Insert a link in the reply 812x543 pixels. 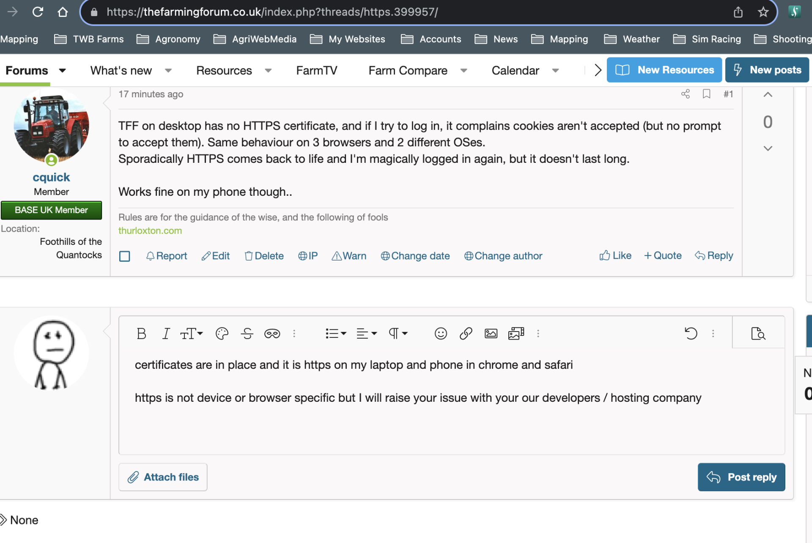(x=465, y=334)
